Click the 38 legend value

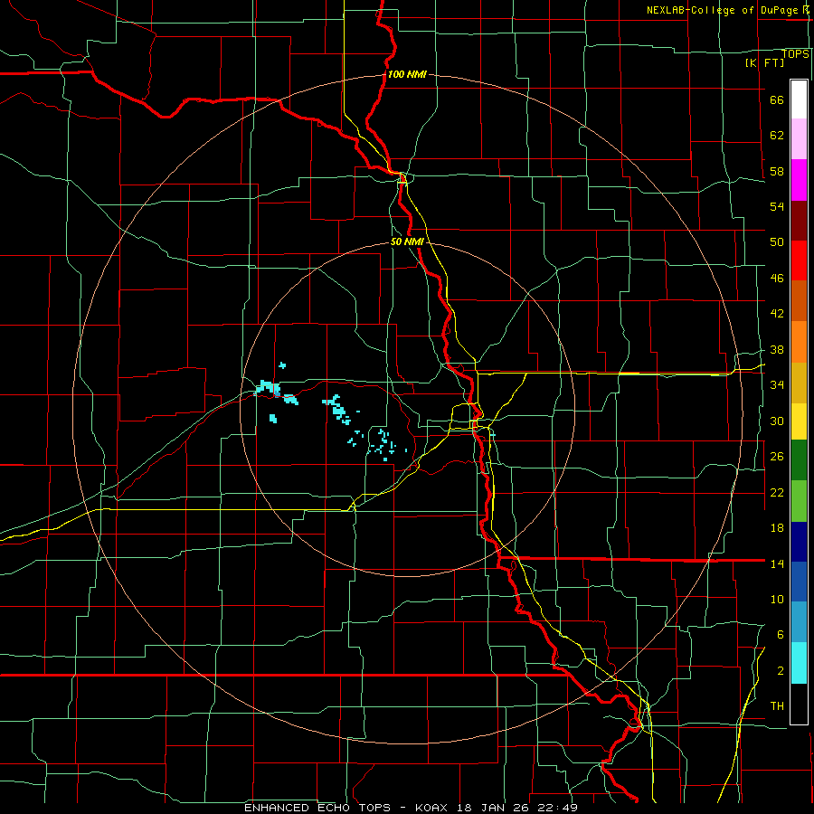pos(777,349)
